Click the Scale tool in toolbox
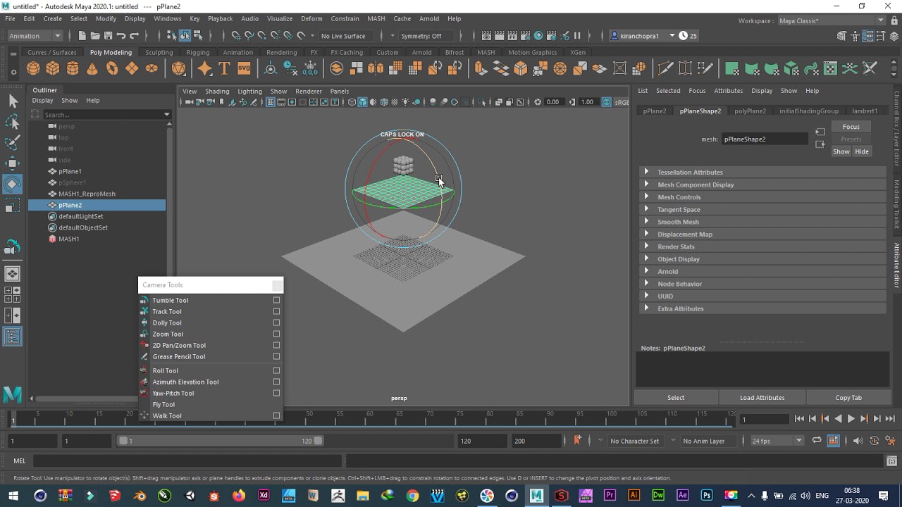 click(13, 206)
